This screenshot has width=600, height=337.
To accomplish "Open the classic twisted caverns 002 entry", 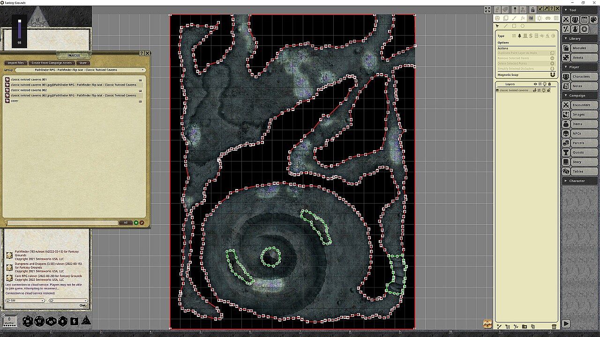I will click(74, 90).
